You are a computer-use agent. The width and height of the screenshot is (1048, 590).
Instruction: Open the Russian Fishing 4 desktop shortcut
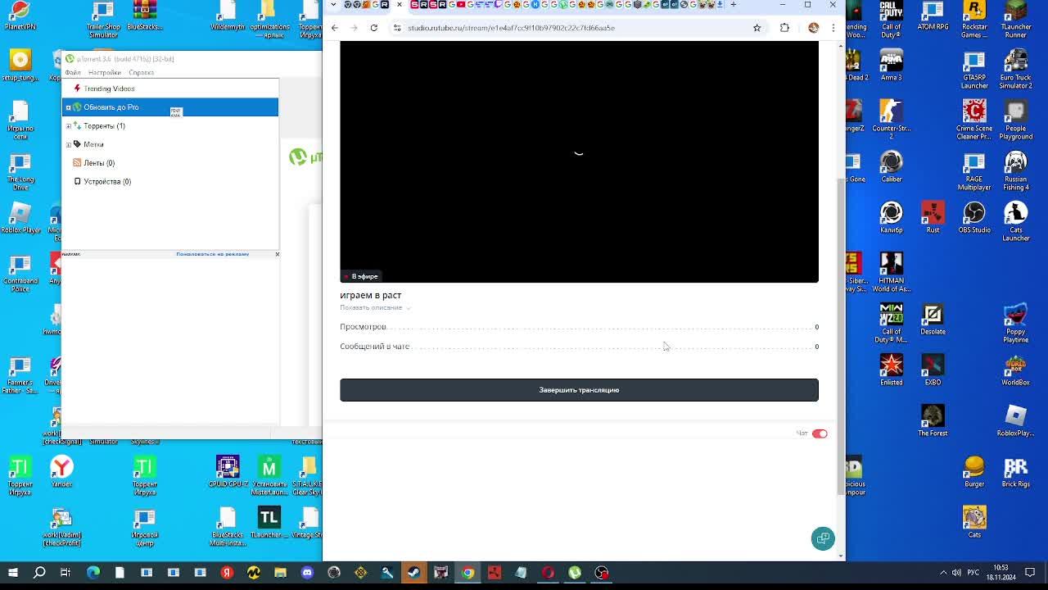tap(1016, 170)
